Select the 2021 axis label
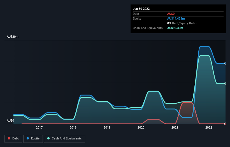The height and width of the screenshot is (147, 230). (175, 127)
